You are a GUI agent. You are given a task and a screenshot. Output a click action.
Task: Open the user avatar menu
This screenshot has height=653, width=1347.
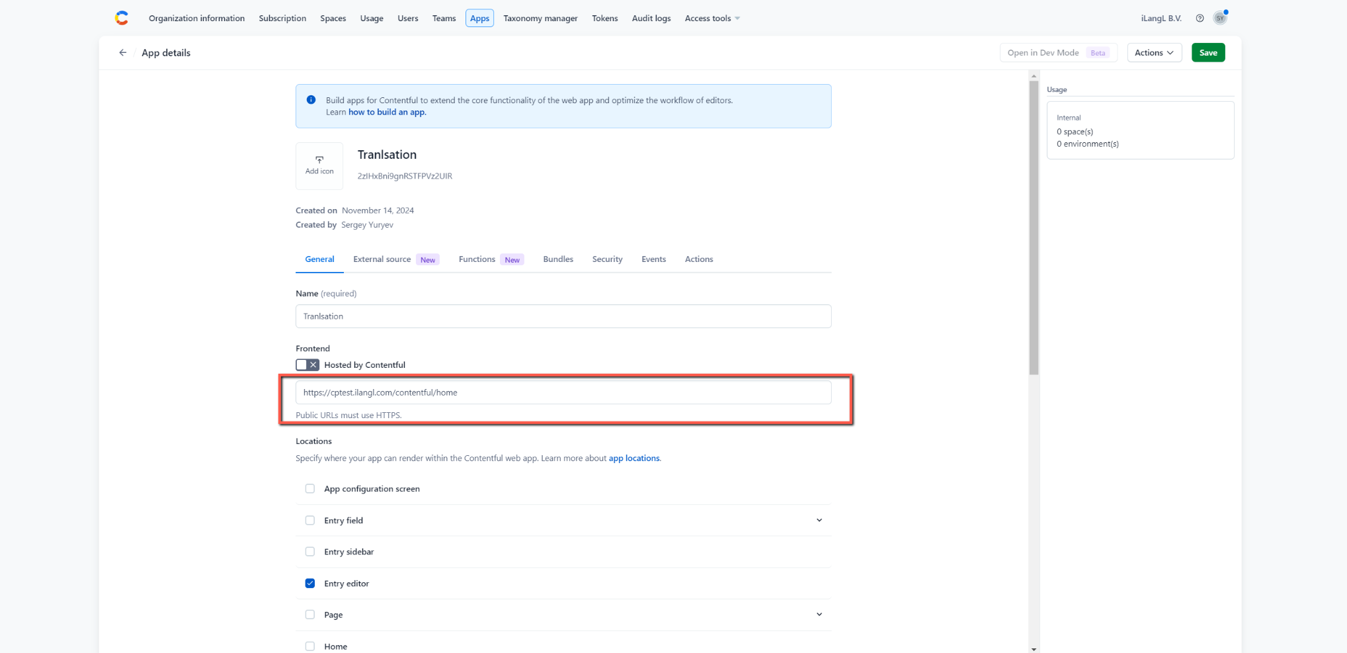pos(1220,18)
